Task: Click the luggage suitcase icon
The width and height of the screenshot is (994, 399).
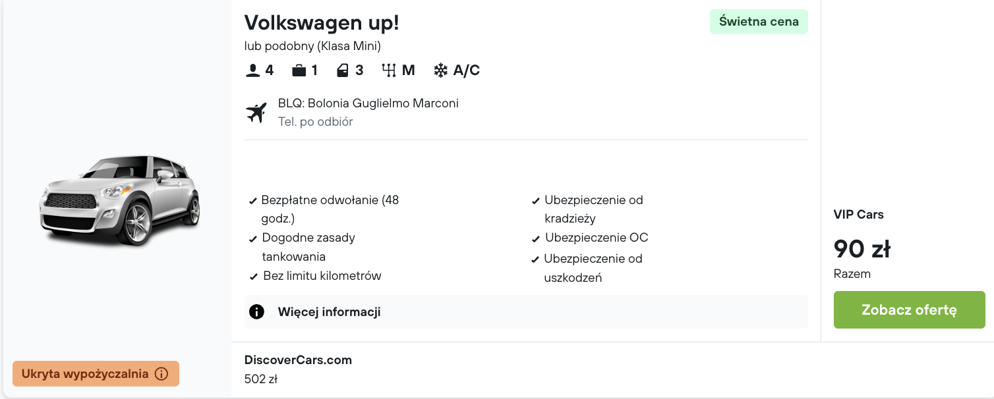Action: [x=299, y=70]
